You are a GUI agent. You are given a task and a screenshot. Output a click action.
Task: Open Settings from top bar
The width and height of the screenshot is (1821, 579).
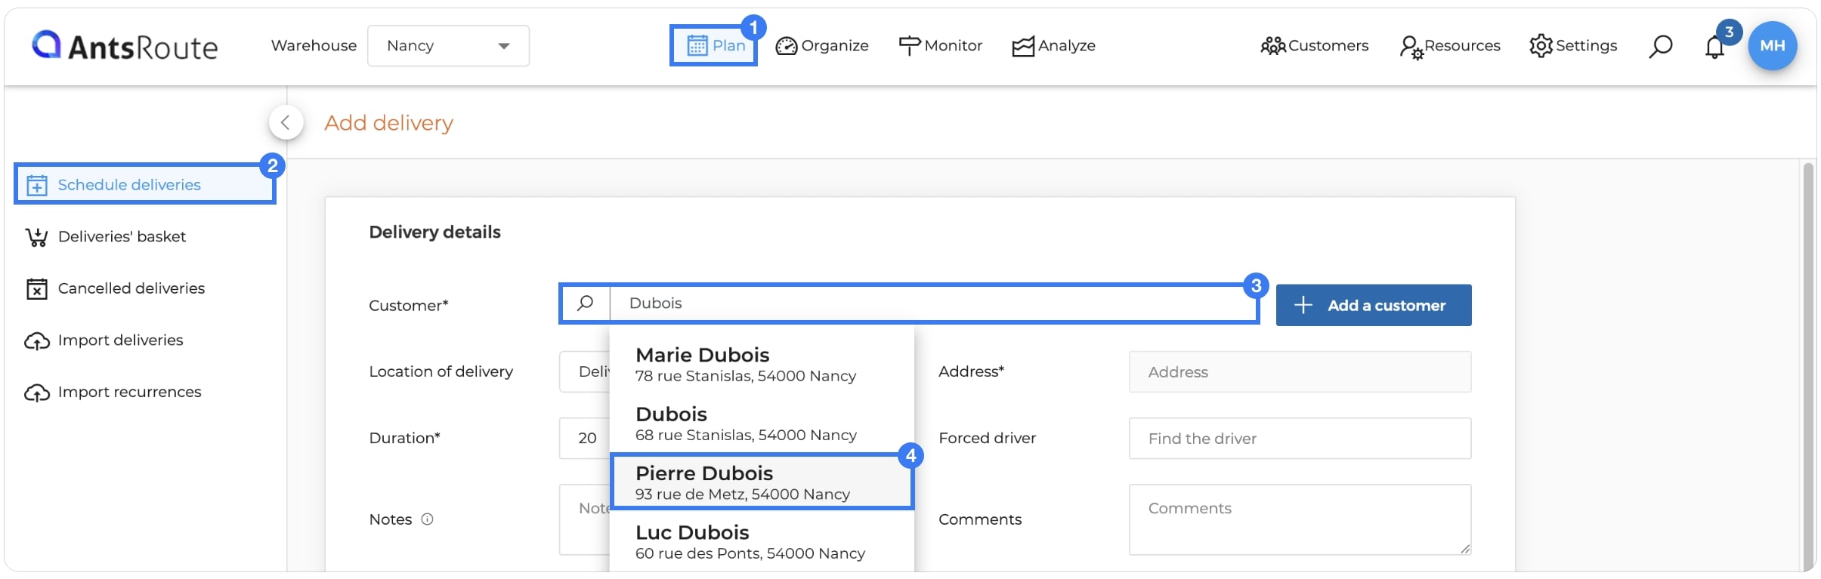point(1573,46)
